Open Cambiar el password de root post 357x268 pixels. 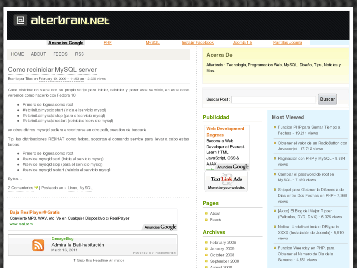306,177
